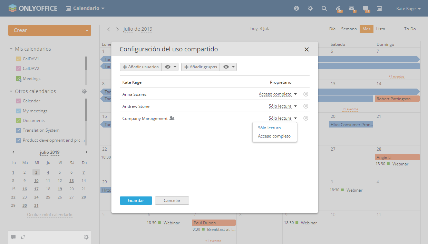Delete Company Management group from sharing

point(305,118)
